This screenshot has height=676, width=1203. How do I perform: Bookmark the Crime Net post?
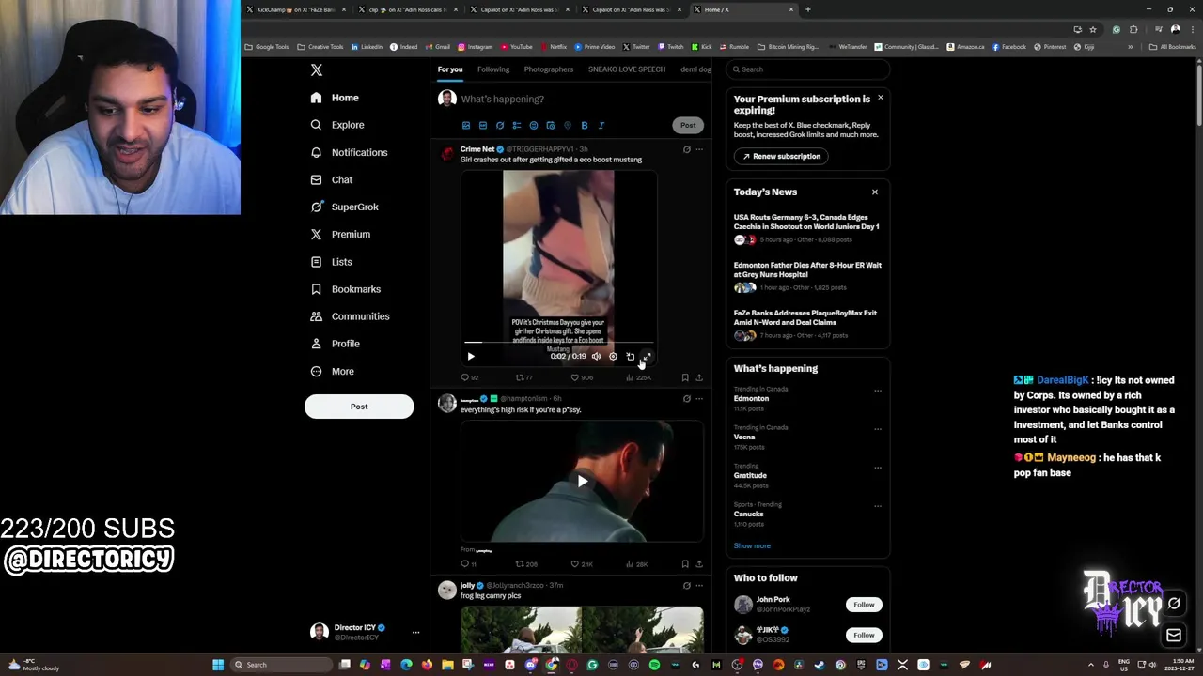685,377
